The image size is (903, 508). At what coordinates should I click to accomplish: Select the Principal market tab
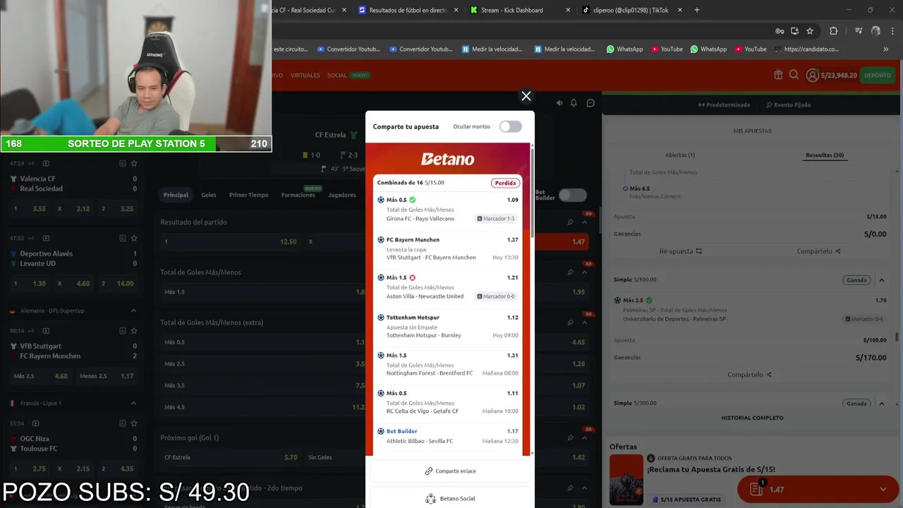click(176, 195)
